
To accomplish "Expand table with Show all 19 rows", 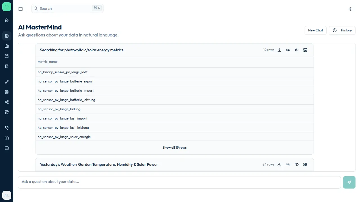I will [174, 148].
